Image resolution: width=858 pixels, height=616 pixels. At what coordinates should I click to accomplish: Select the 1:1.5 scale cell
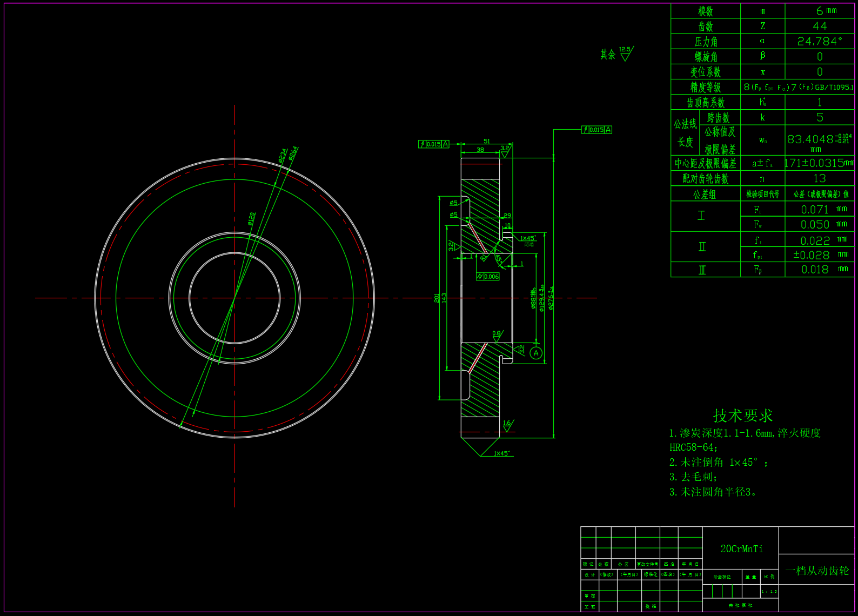769,592
